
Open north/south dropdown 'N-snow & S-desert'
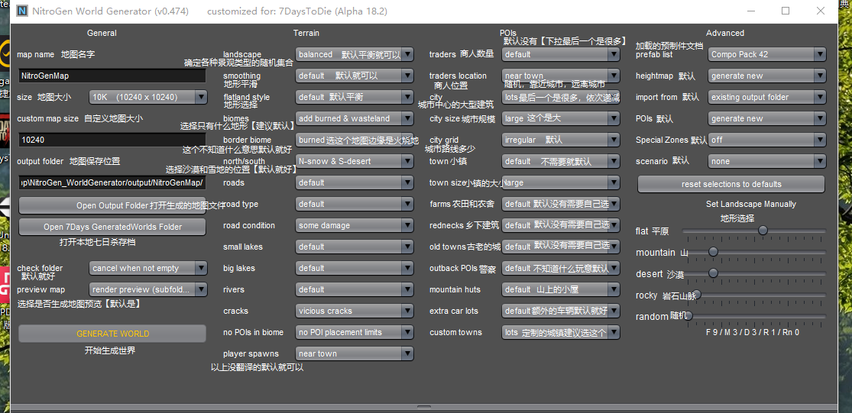[x=355, y=161]
